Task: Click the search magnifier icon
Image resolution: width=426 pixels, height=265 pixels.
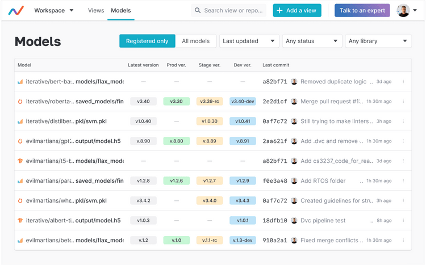Action: tap(198, 10)
